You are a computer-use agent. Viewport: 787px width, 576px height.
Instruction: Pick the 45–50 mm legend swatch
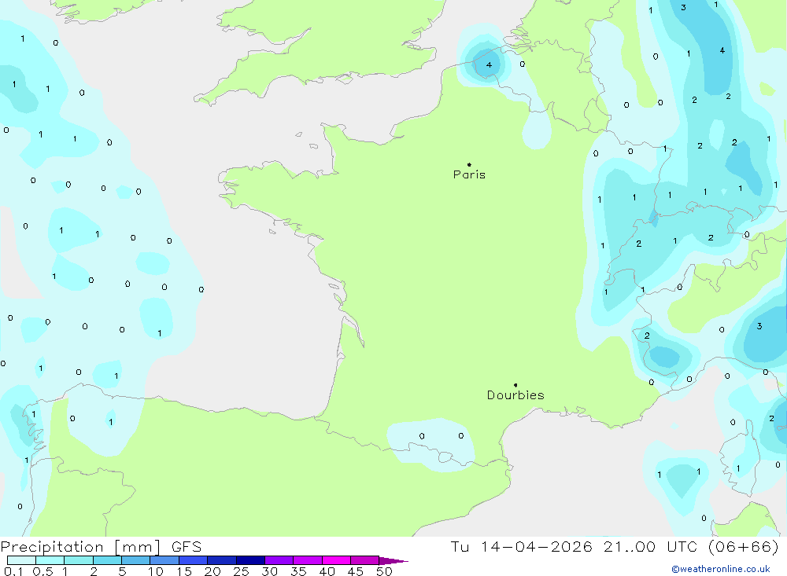click(x=365, y=560)
